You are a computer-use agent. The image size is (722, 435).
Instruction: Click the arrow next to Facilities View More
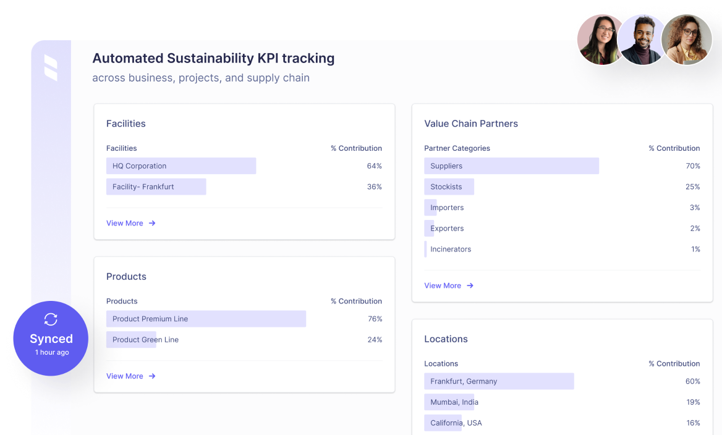[x=152, y=224]
